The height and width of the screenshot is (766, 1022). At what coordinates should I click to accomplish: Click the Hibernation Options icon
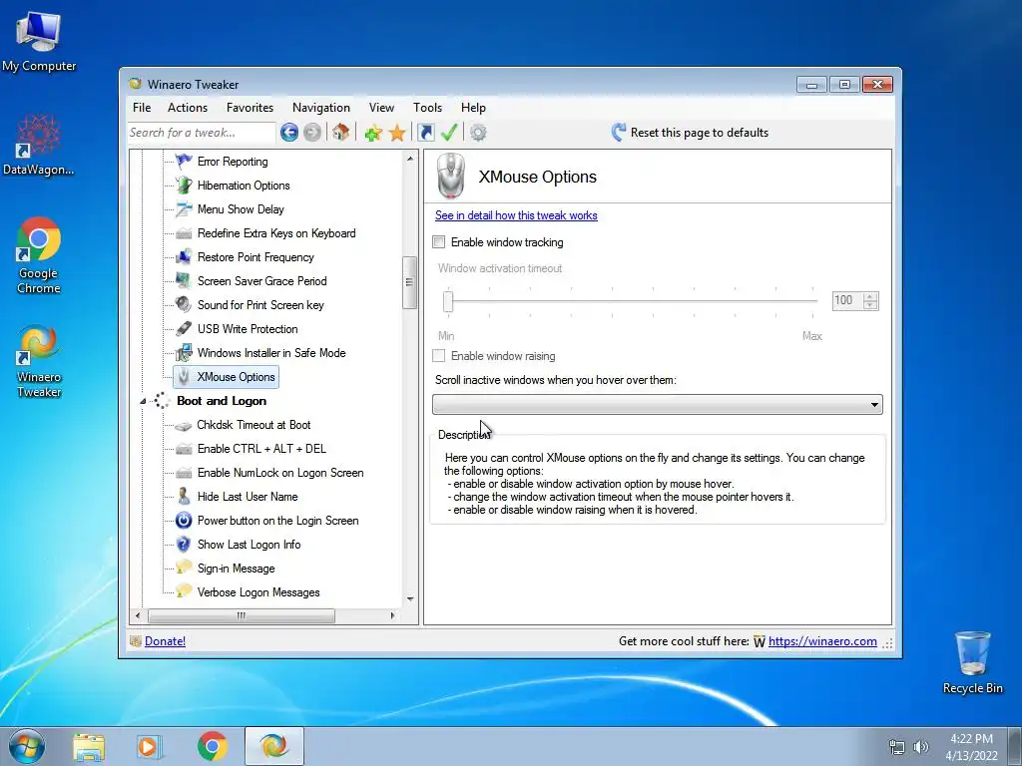(184, 185)
